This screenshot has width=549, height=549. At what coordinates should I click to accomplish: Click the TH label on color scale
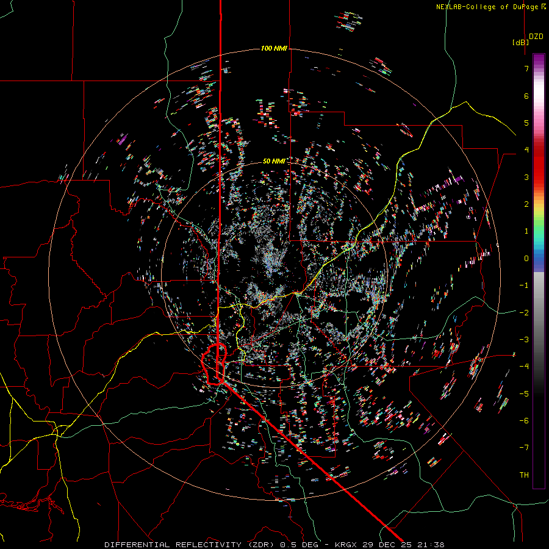click(x=524, y=475)
